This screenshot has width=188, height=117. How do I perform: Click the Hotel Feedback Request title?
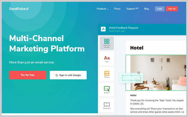click(x=123, y=28)
